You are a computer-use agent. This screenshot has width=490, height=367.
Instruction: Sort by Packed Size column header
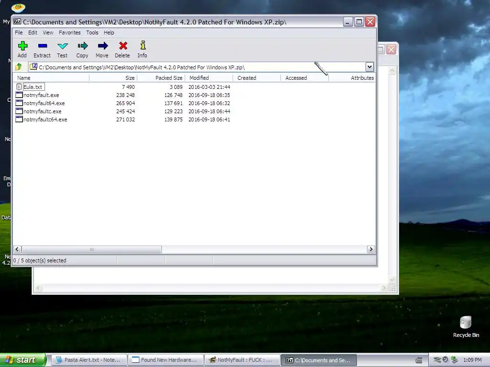coord(161,78)
